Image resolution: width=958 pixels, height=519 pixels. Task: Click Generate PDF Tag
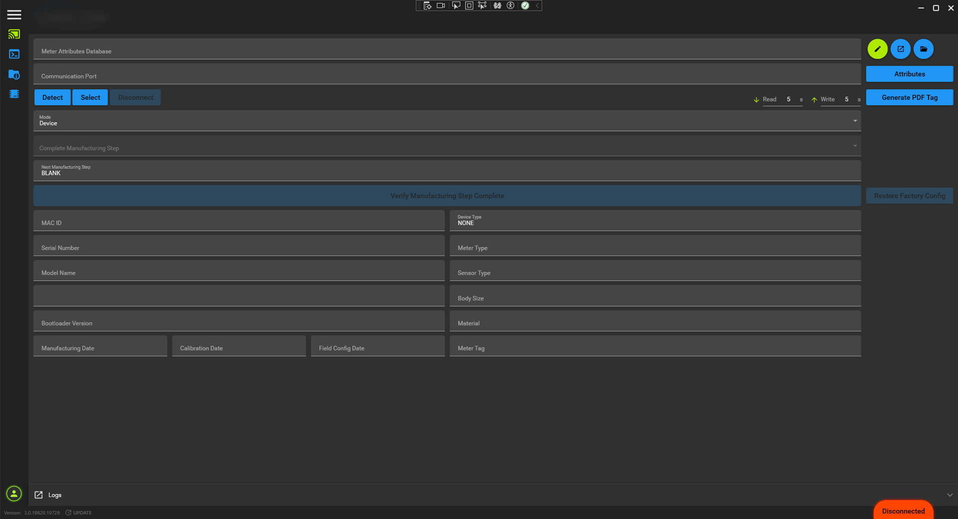click(909, 97)
